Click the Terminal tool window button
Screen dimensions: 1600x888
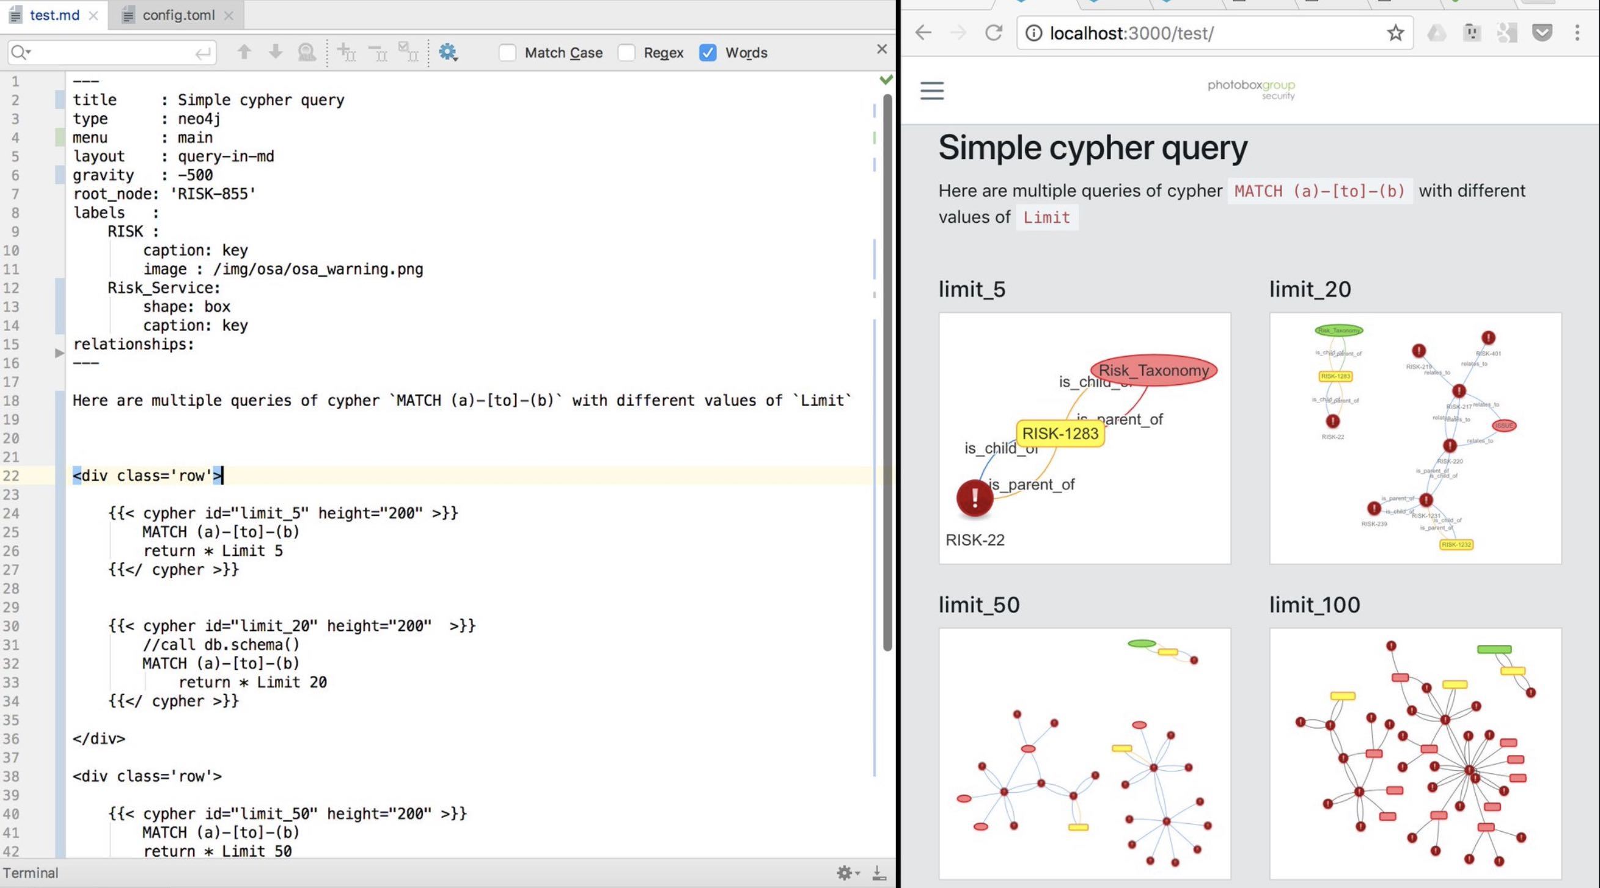[x=31, y=873]
